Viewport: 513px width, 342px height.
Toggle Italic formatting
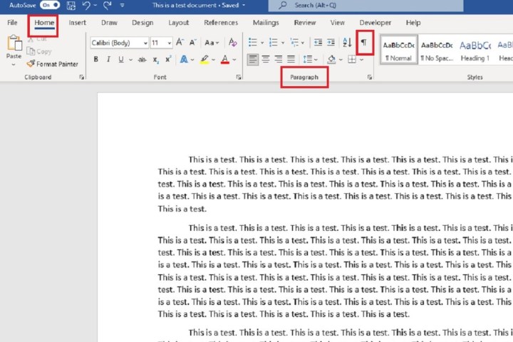(108, 59)
